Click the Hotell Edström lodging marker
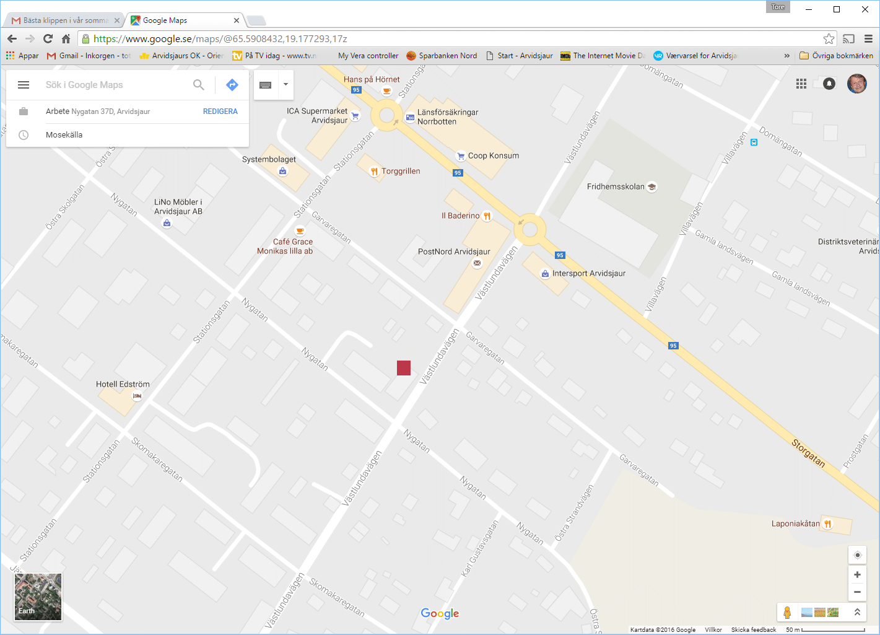880x635 pixels. 137,396
